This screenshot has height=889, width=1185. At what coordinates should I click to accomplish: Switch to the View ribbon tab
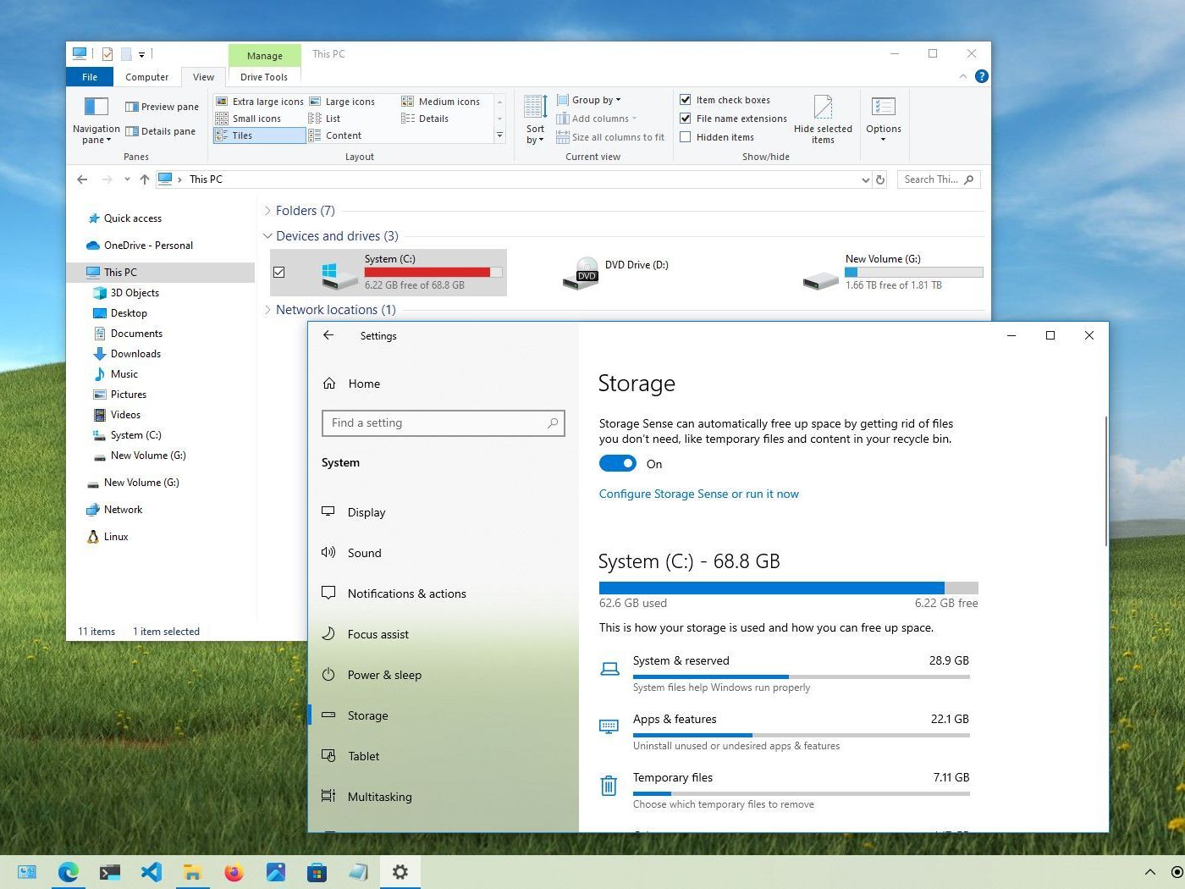[203, 77]
